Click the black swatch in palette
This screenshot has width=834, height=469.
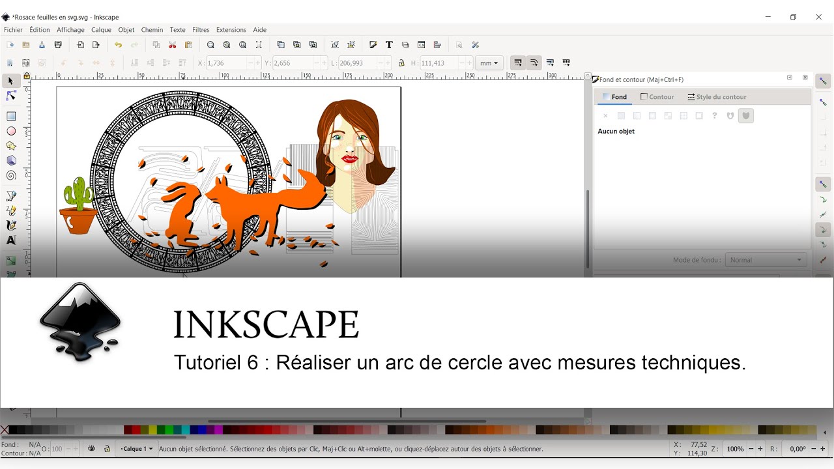[x=14, y=430]
